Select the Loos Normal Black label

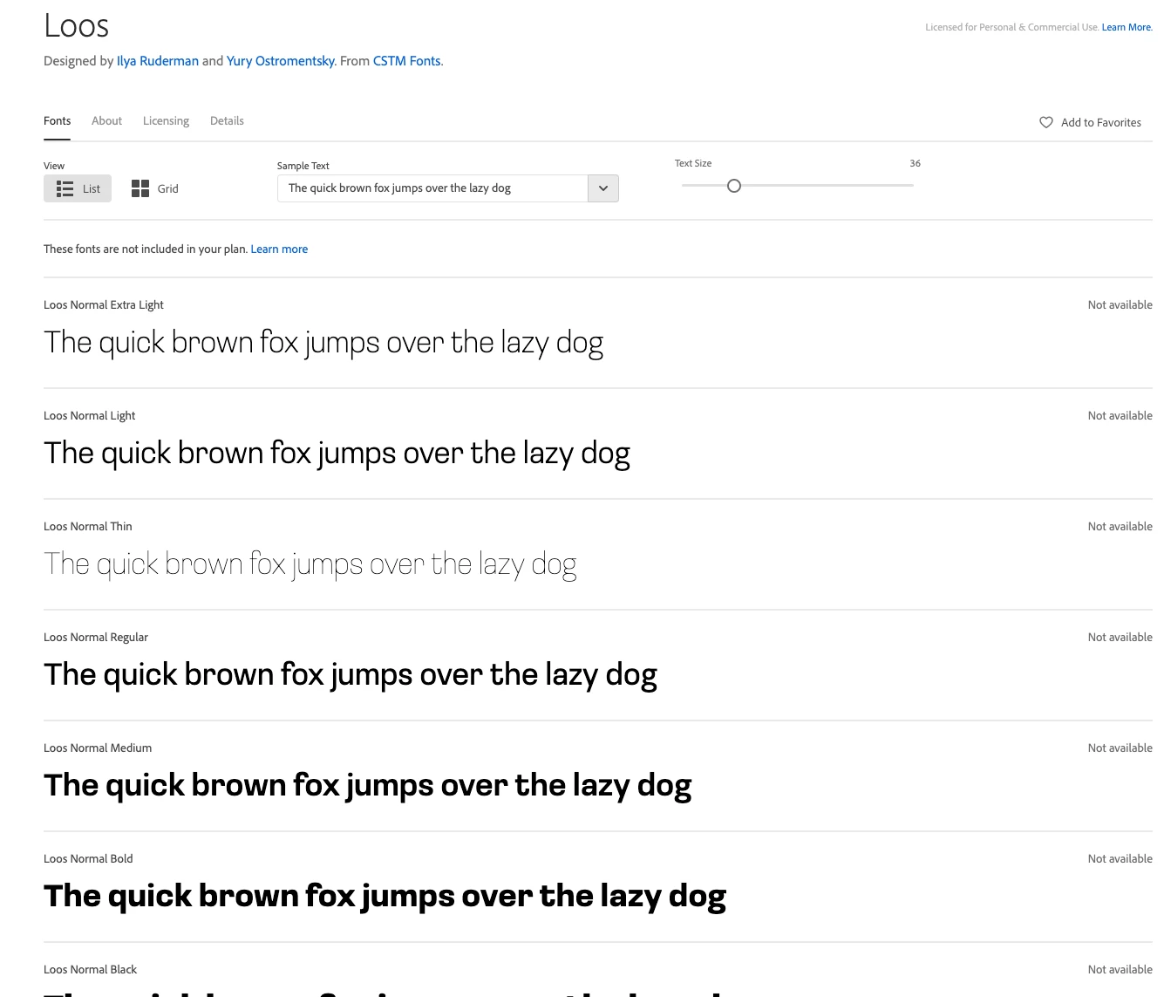coord(91,970)
